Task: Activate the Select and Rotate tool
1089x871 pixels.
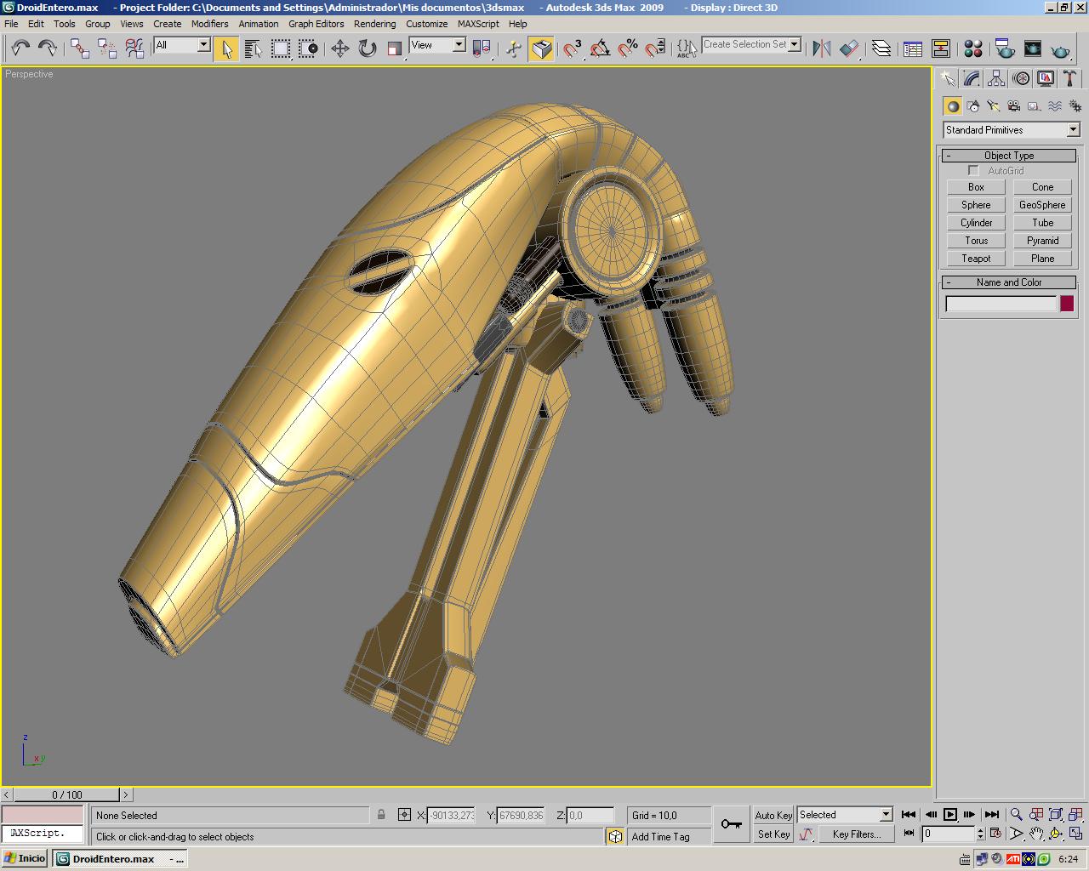Action: click(x=368, y=48)
